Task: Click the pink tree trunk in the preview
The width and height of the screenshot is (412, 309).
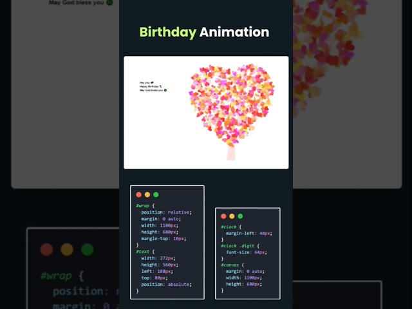Action: (231, 153)
